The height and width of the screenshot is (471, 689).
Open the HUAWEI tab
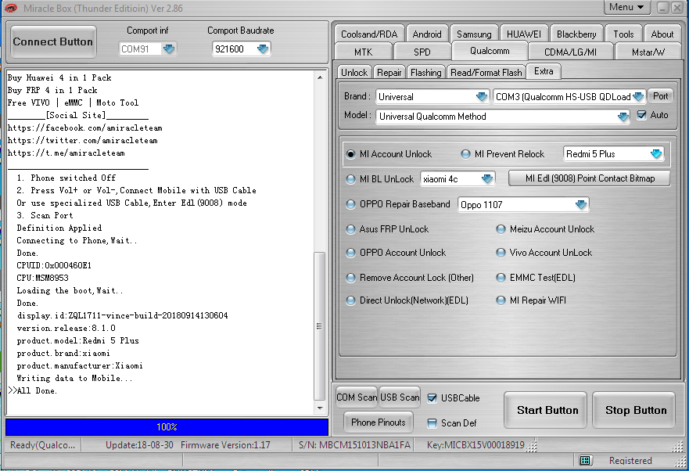524,34
